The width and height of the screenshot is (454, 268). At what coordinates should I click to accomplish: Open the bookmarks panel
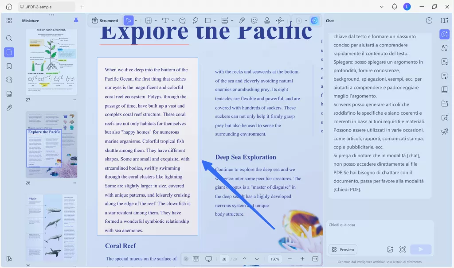[x=9, y=66]
